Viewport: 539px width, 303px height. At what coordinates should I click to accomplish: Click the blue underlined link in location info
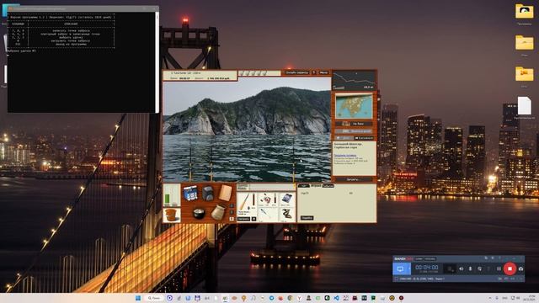(x=344, y=156)
